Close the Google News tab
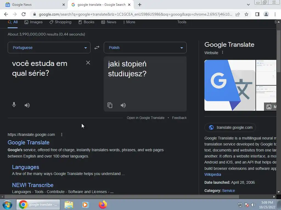Image resolution: width=281 pixels, height=210 pixels. pos(64,5)
